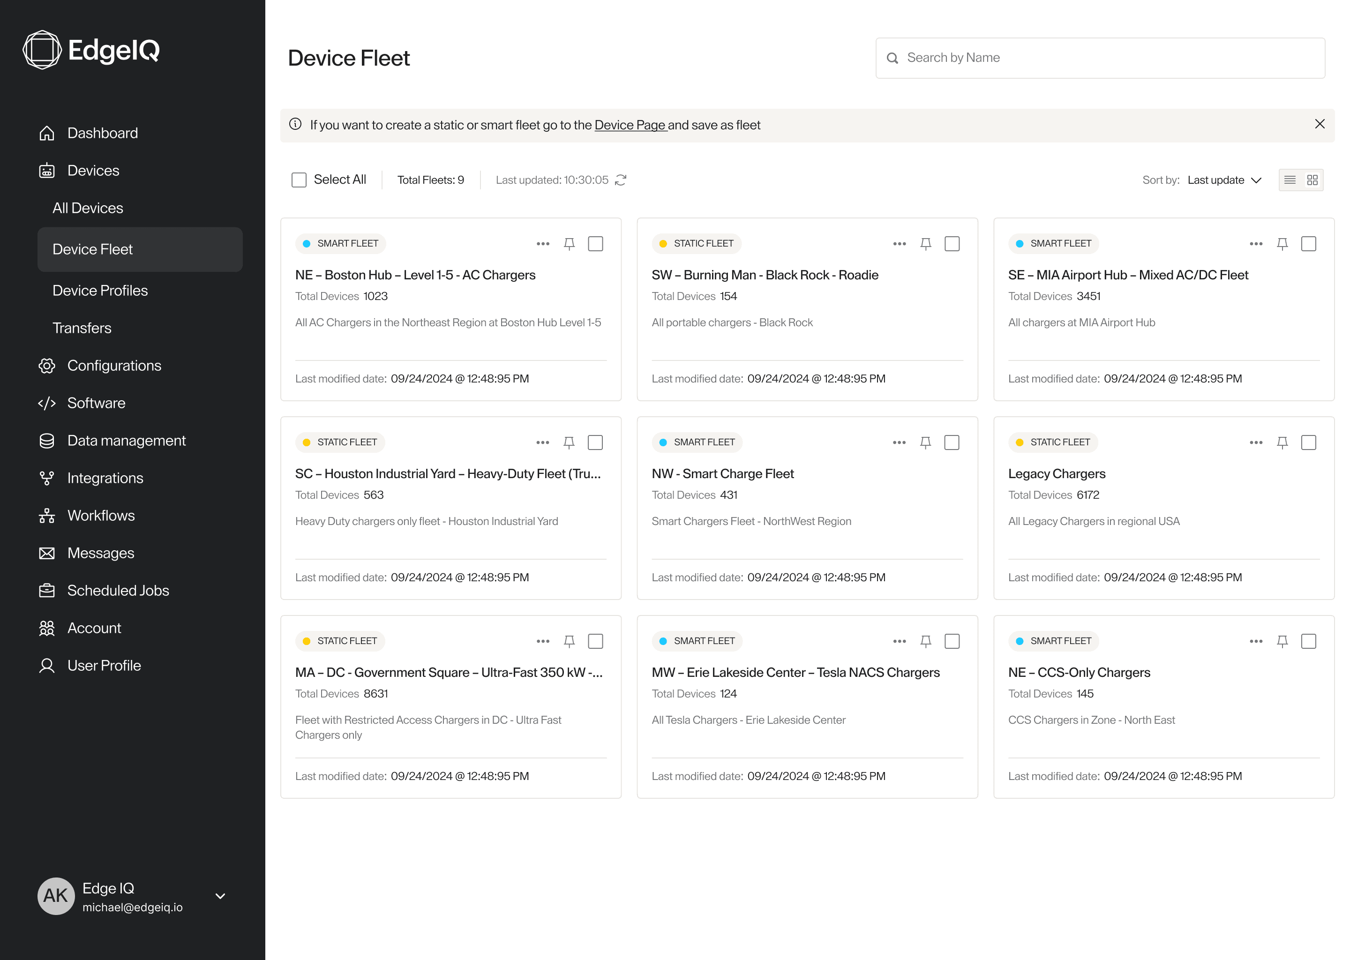Go to Device Profiles in sidebar
Image resolution: width=1350 pixels, height=960 pixels.
(100, 291)
